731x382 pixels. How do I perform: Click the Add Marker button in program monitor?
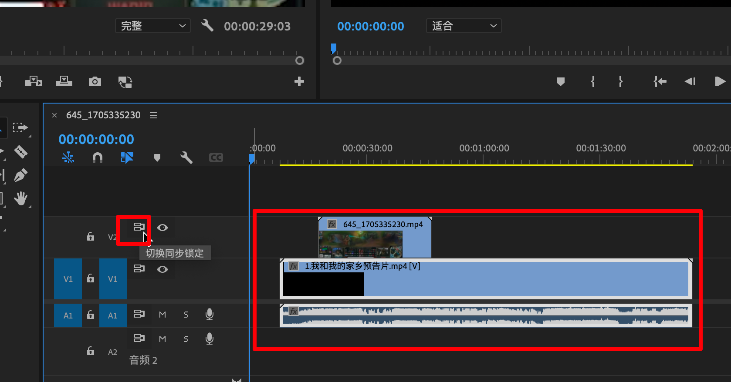[561, 82]
